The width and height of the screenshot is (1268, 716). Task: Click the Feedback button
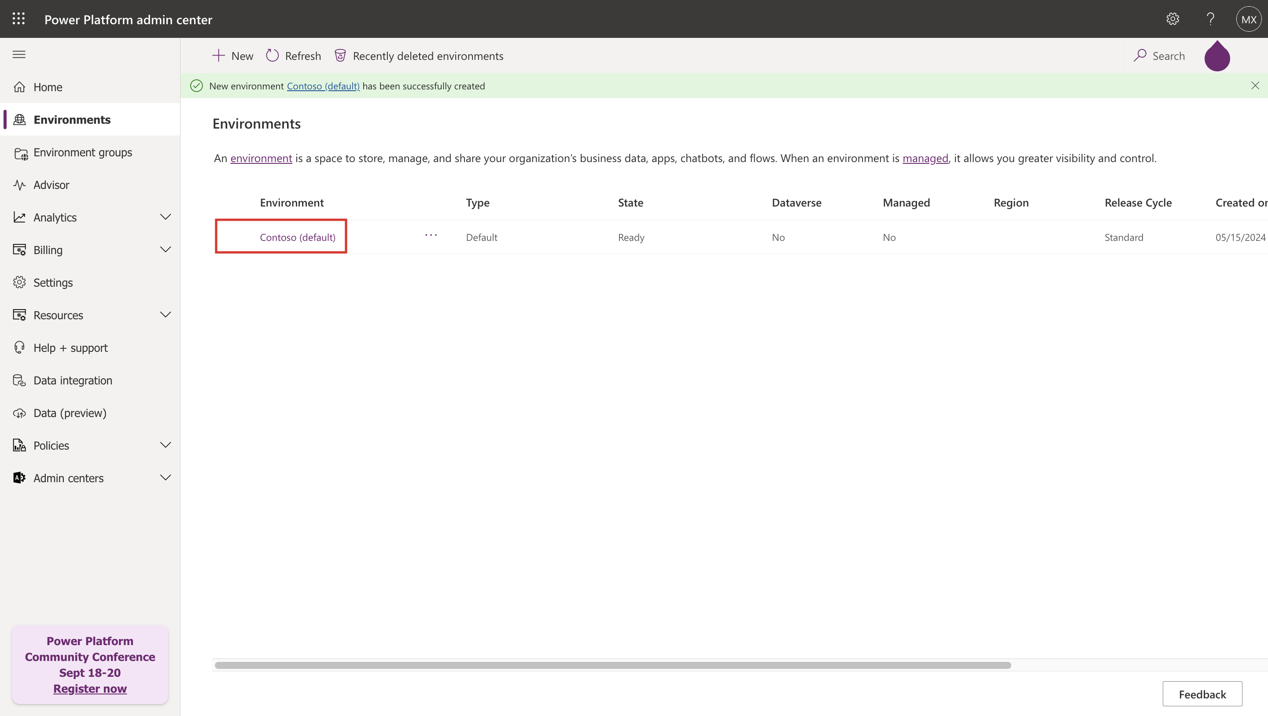1202,694
